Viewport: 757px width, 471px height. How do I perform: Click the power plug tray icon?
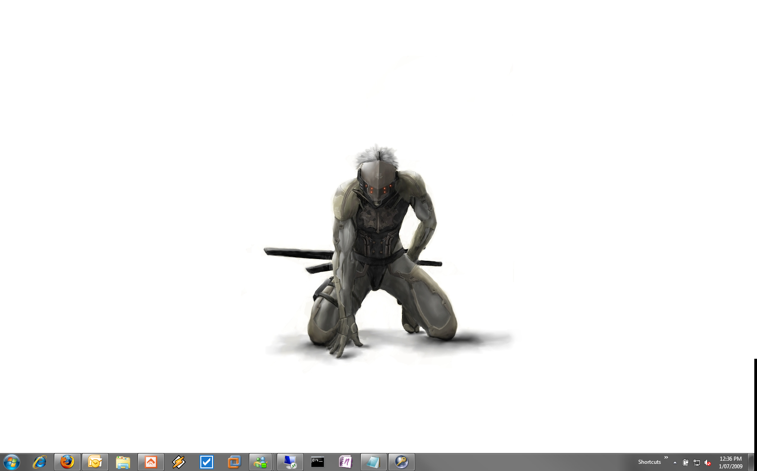point(686,462)
